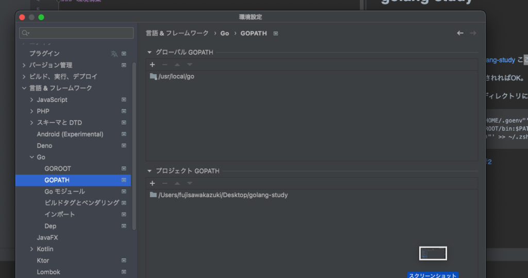Remove entry in Global GOPATH toolbar
The width and height of the screenshot is (528, 278).
164,64
